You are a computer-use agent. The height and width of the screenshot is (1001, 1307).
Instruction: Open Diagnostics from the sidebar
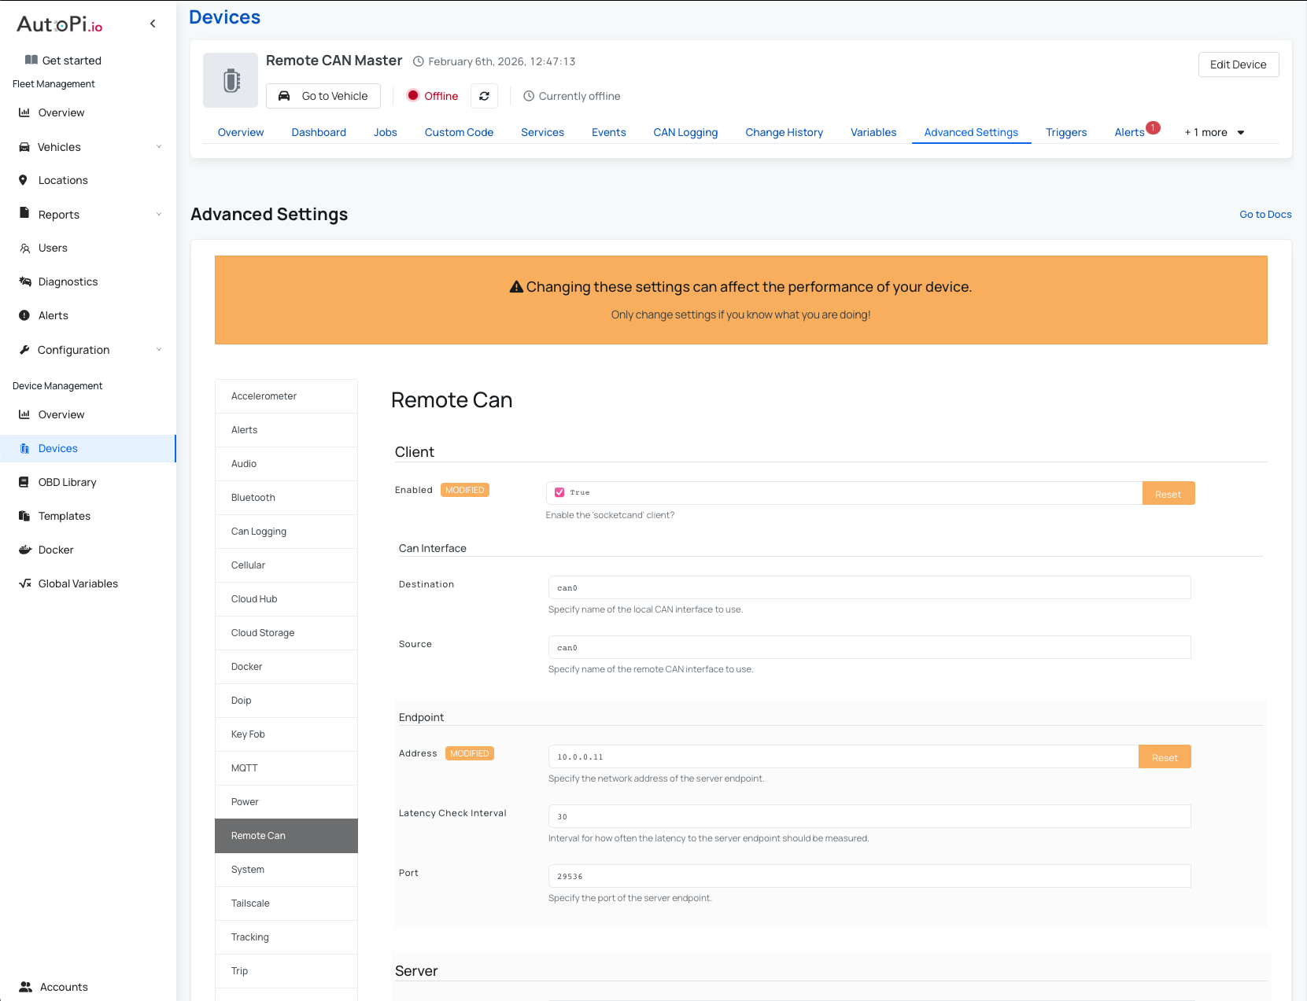(x=68, y=282)
